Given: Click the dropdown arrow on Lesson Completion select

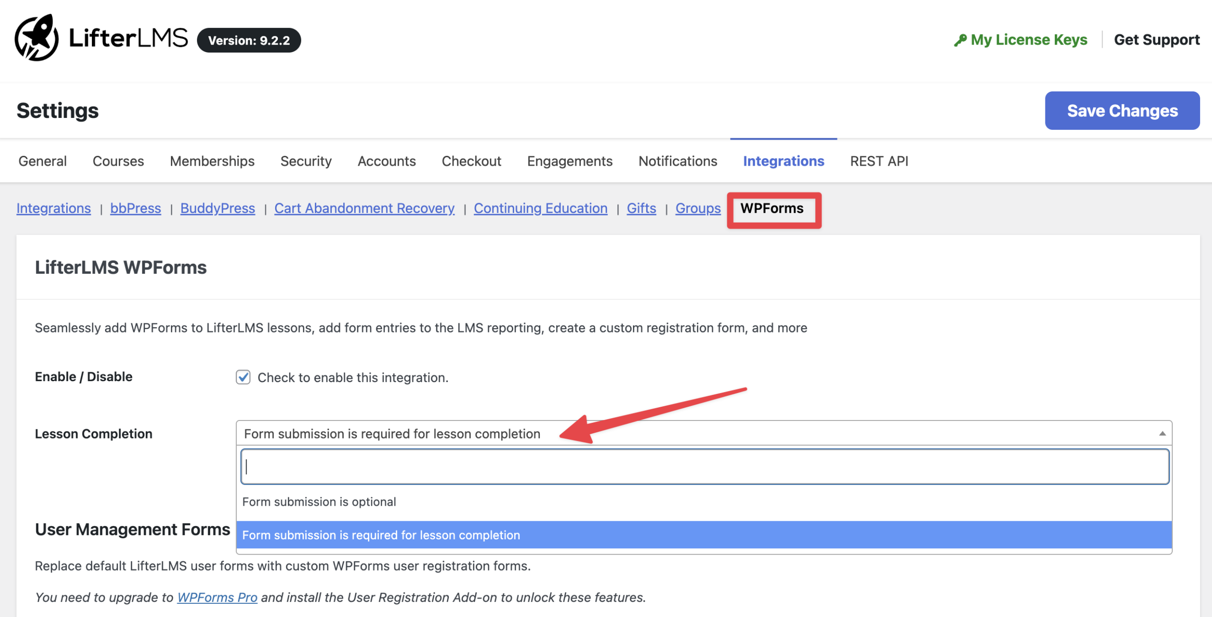Looking at the screenshot, I should pos(1162,433).
